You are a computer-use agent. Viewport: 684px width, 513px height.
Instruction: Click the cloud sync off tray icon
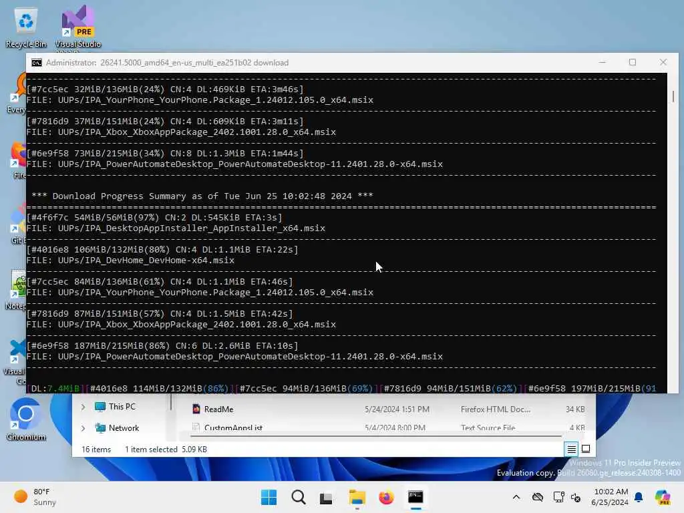[x=538, y=497]
